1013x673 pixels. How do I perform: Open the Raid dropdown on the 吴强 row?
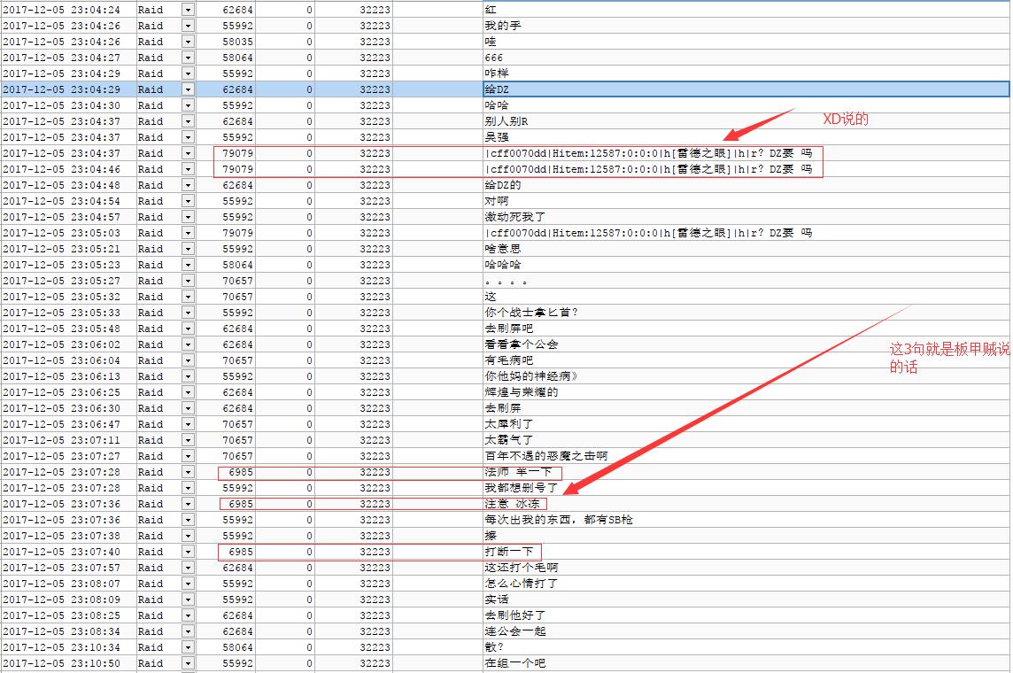coord(187,137)
